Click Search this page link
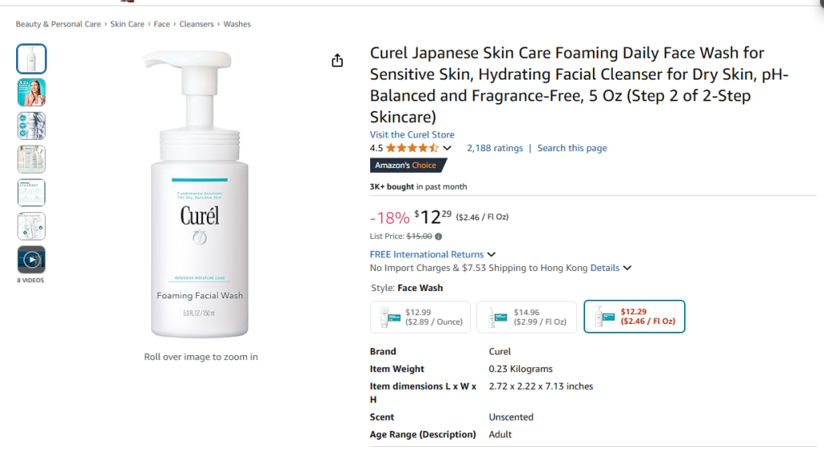 pos(572,149)
